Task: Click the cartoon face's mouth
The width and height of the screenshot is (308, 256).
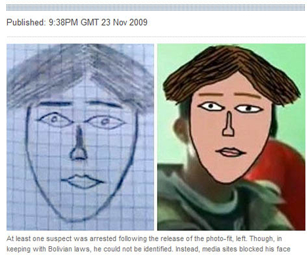Action: 231,152
